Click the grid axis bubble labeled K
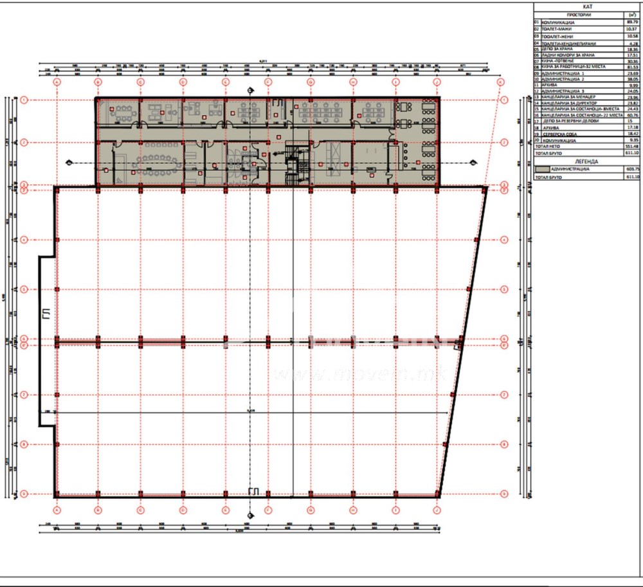 coord(501,82)
